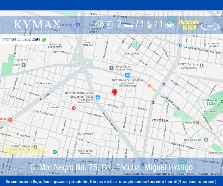Open the Recorrido Virtual label at bottom left
This screenshot has height=186, width=223.
tap(25, 150)
